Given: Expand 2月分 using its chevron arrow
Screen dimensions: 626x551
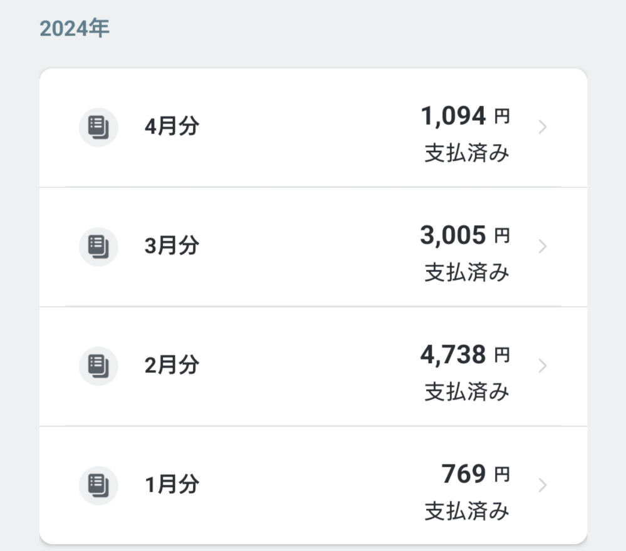Looking at the screenshot, I should 543,366.
